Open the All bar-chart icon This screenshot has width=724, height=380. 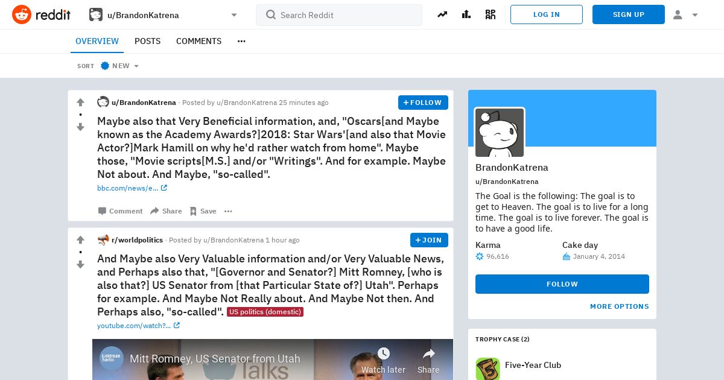coord(466,14)
